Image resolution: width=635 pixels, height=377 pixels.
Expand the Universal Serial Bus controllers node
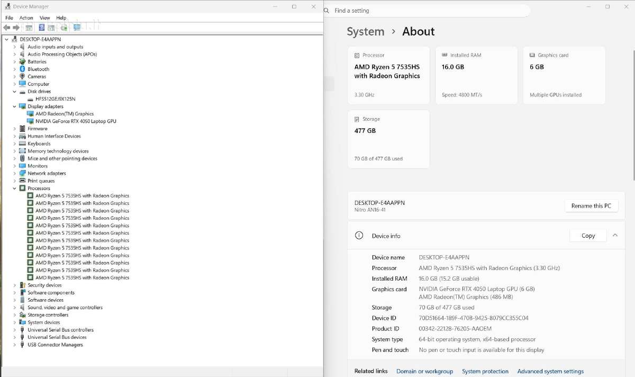coord(14,329)
